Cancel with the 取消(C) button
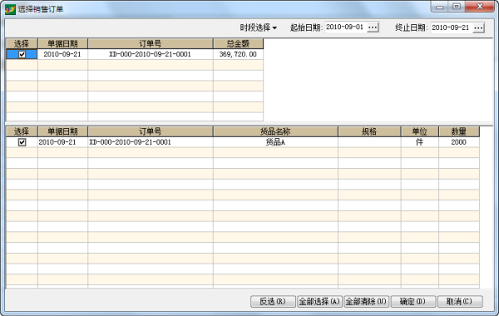 [460, 301]
